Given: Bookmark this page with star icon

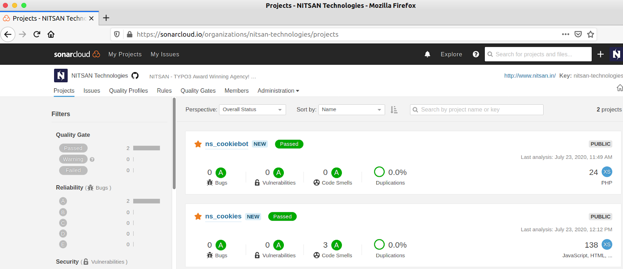Looking at the screenshot, I should click(x=590, y=34).
